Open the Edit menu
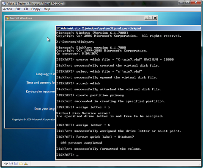 pos(18,9)
